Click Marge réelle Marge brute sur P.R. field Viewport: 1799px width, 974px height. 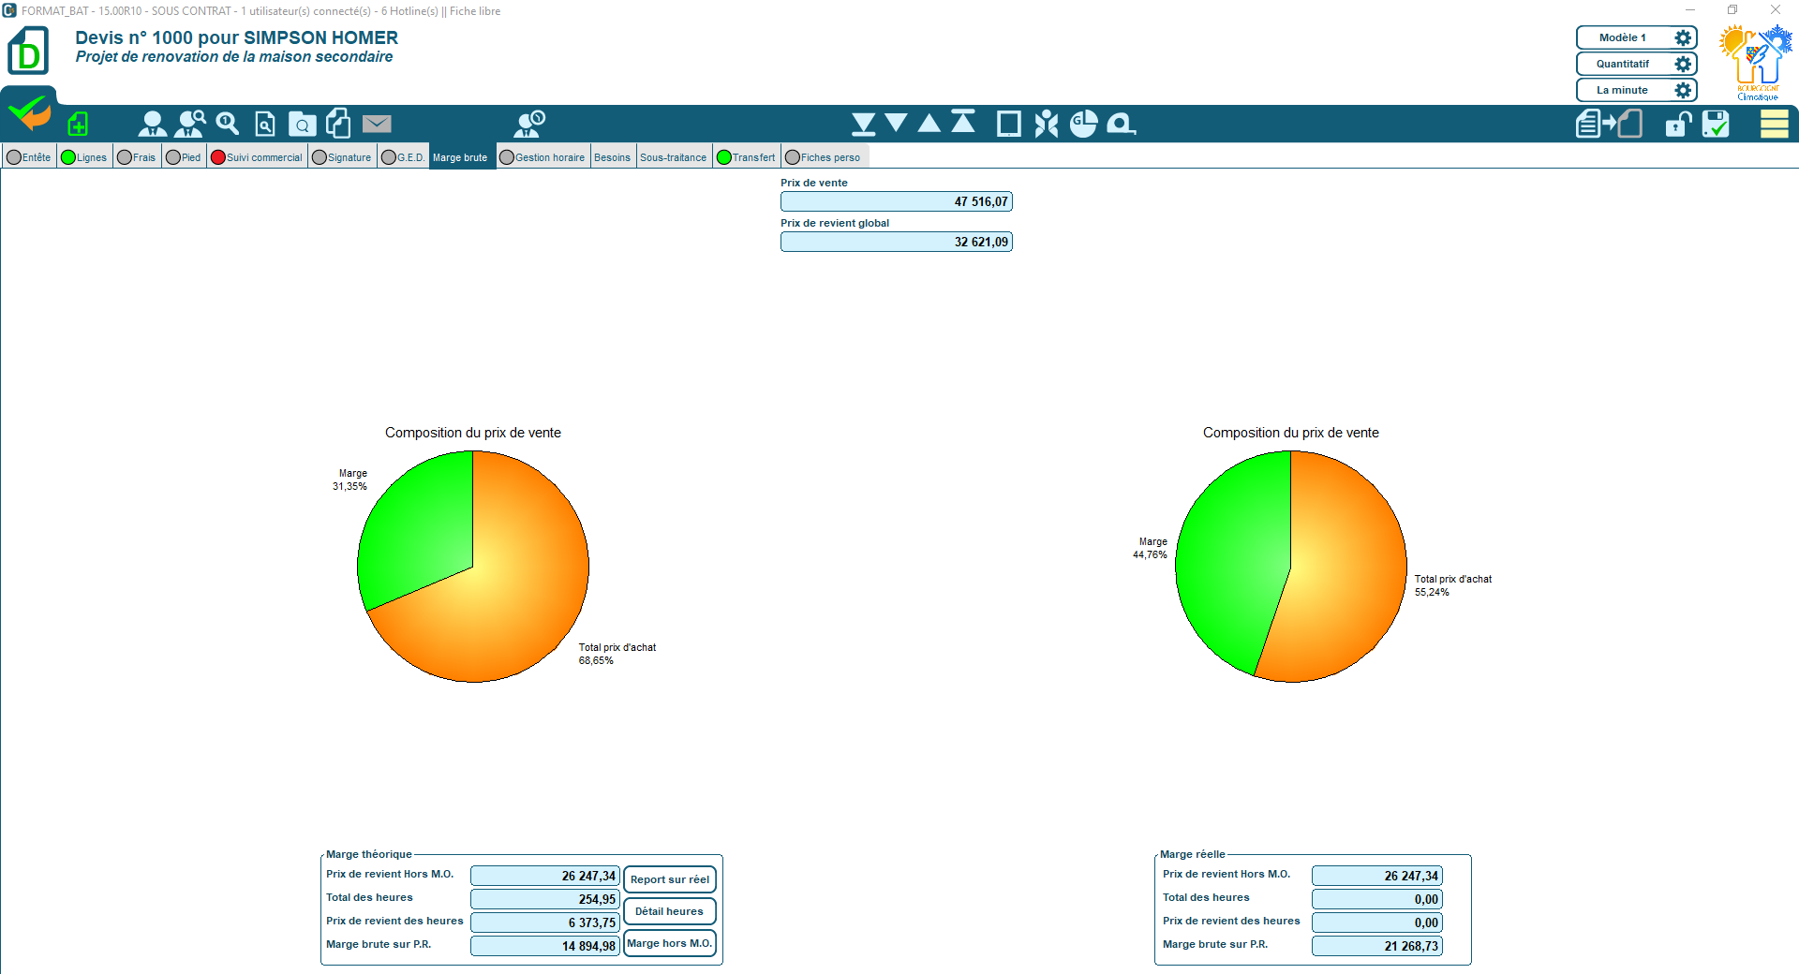1377,946
